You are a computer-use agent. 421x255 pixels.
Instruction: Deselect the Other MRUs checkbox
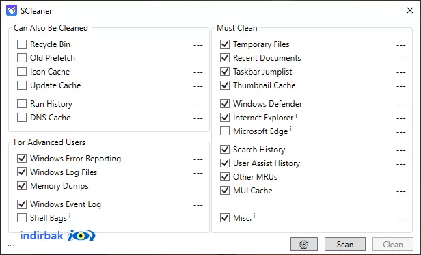click(x=225, y=177)
